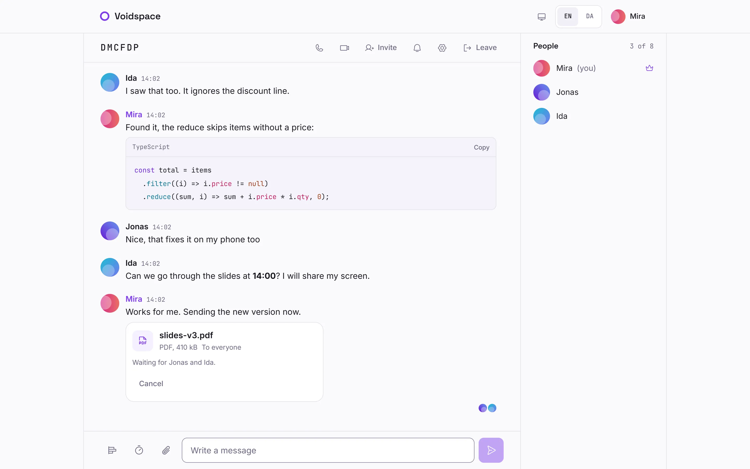Click Mira's avatar in the top bar

pos(618,16)
